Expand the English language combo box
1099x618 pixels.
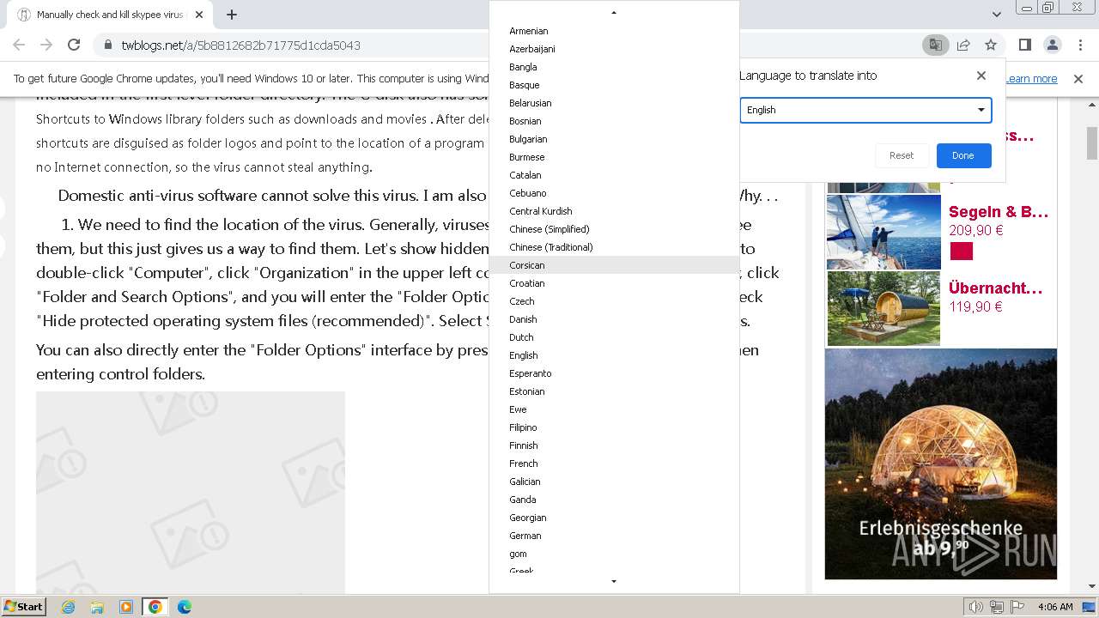[865, 110]
